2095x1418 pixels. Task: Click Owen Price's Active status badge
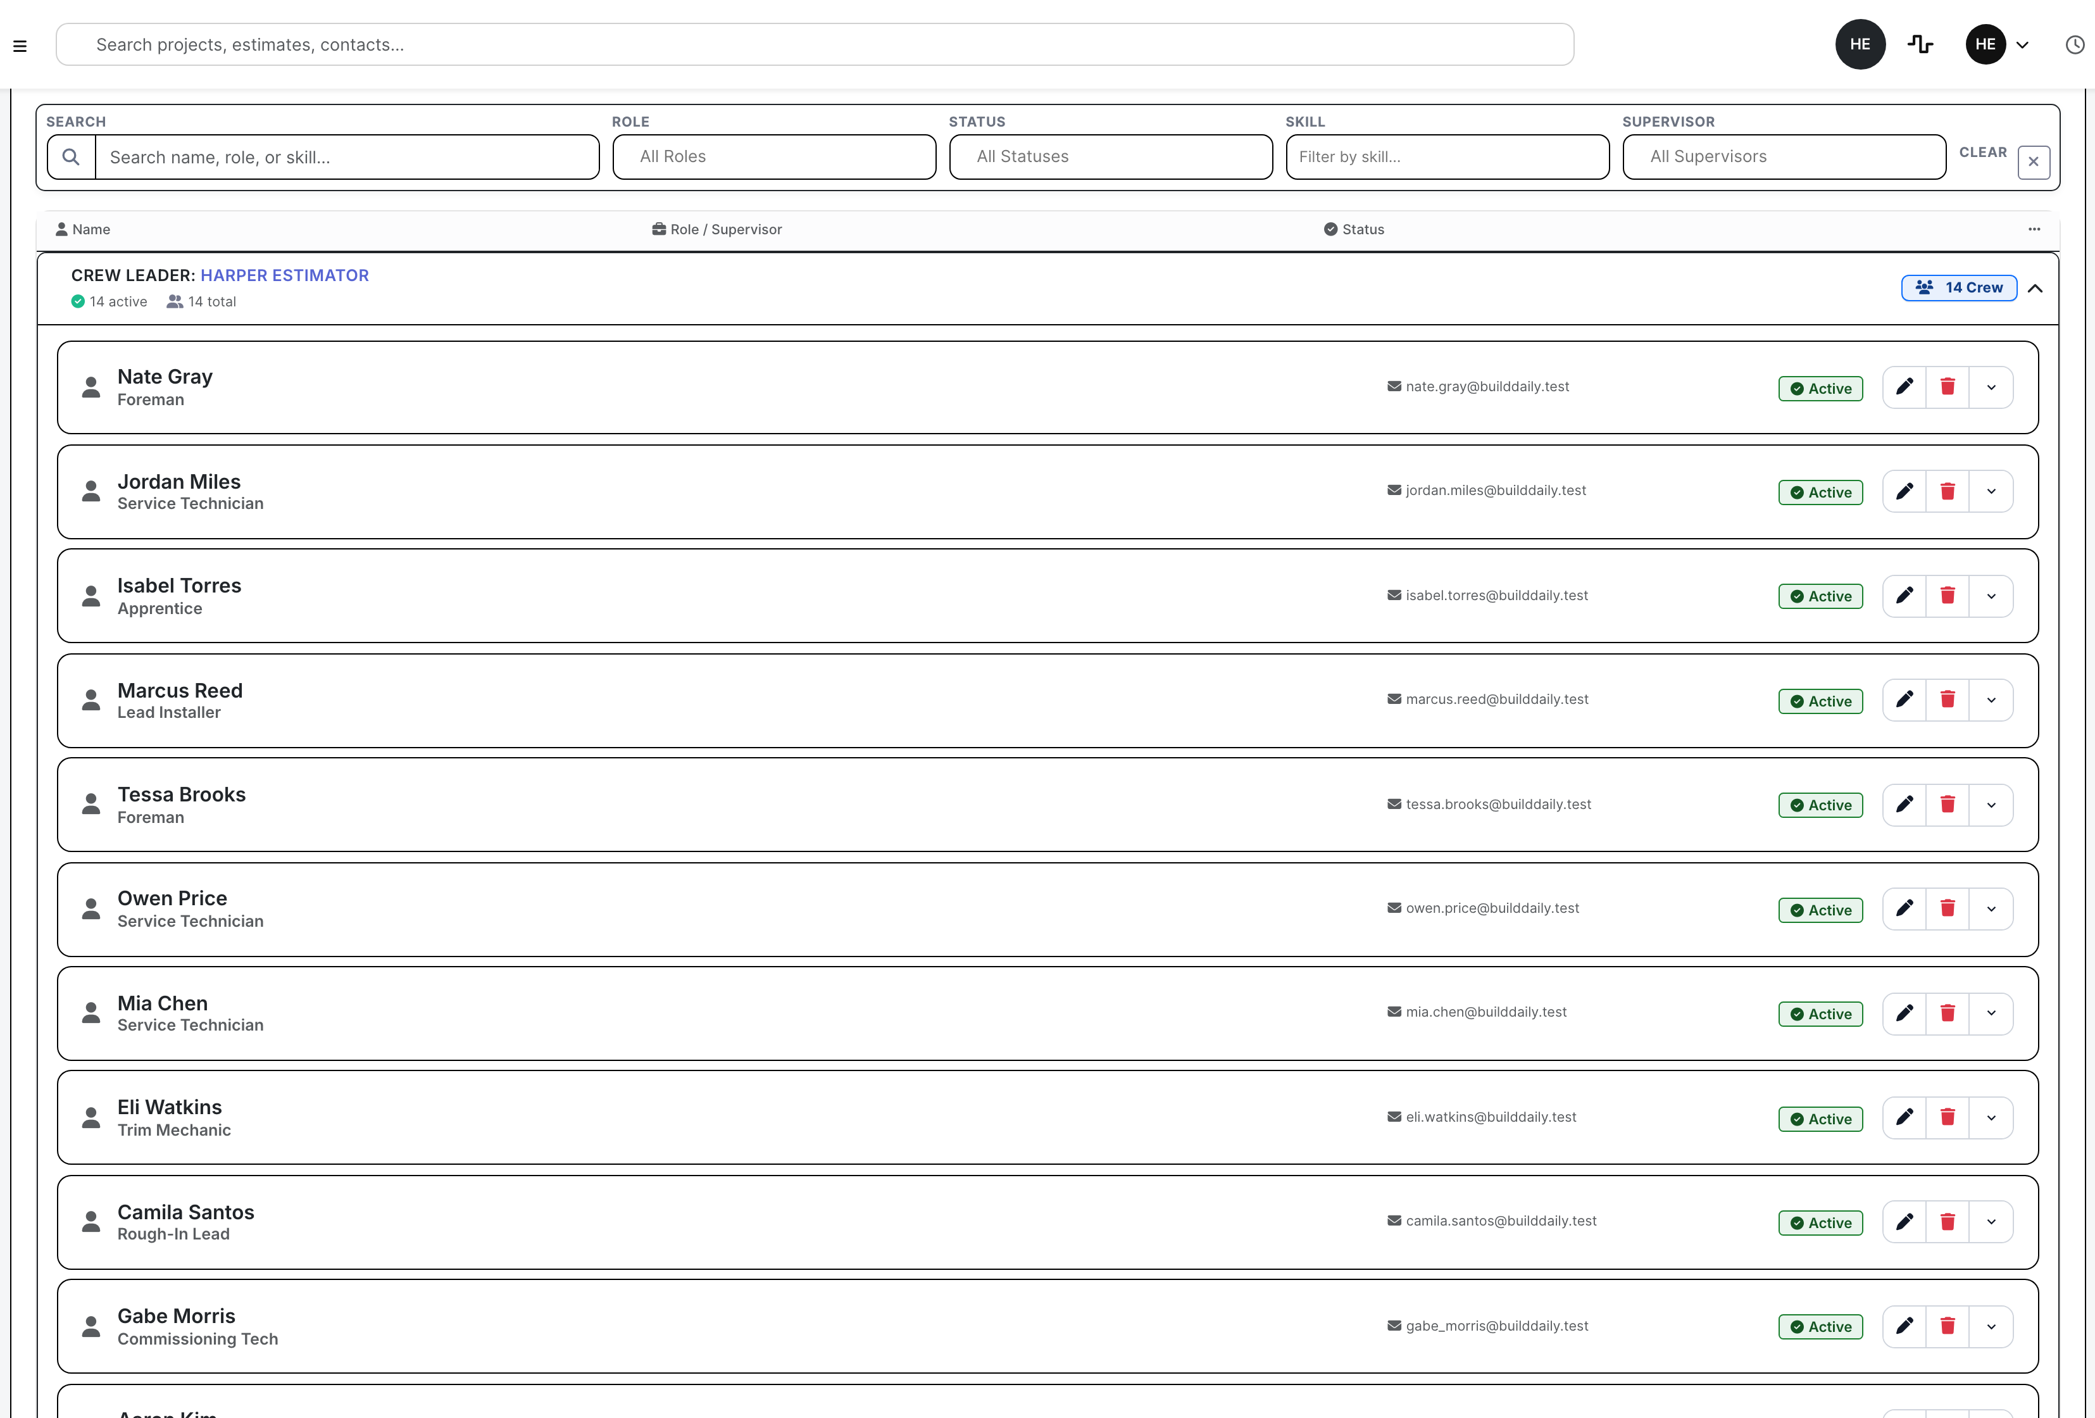tap(1820, 910)
